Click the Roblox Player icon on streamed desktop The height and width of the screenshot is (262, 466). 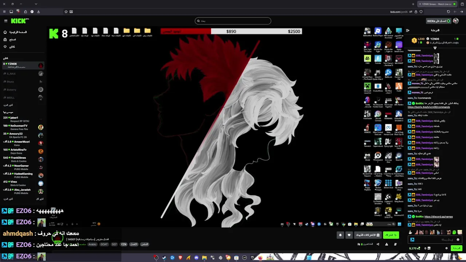pos(378,32)
